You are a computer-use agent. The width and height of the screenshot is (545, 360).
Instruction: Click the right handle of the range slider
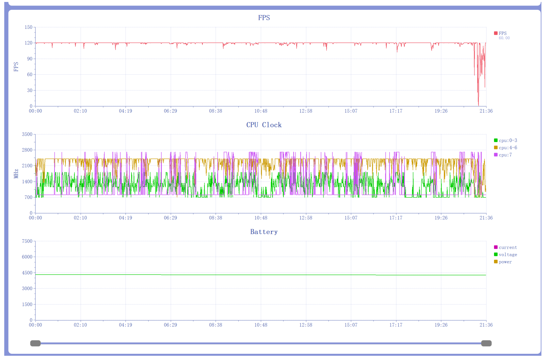click(x=486, y=343)
